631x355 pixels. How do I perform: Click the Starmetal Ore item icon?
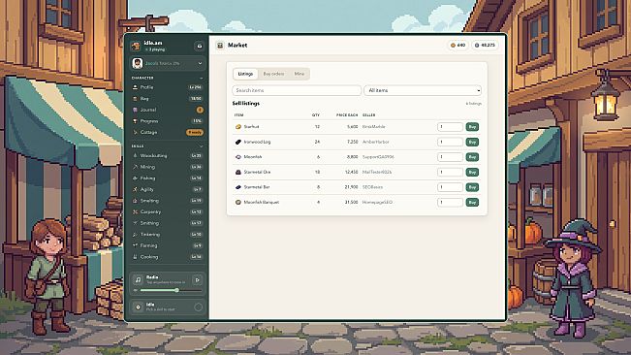click(238, 172)
